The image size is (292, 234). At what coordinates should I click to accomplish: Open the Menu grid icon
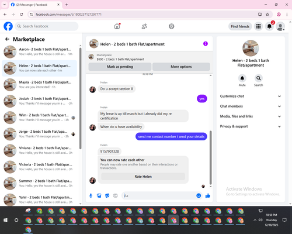click(258, 26)
